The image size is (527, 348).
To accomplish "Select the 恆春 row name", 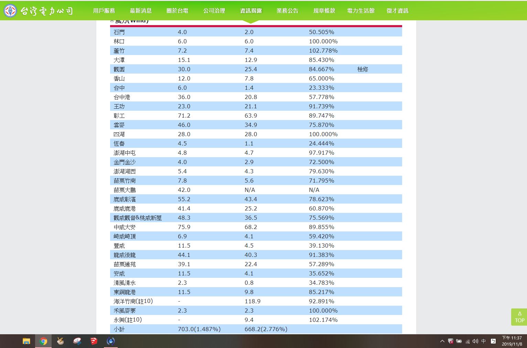I will pyautogui.click(x=119, y=143).
